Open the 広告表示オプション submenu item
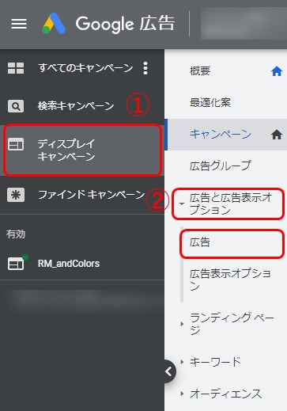The height and width of the screenshot is (411, 287). click(230, 280)
